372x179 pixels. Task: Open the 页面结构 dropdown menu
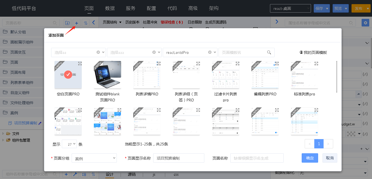(112, 22)
